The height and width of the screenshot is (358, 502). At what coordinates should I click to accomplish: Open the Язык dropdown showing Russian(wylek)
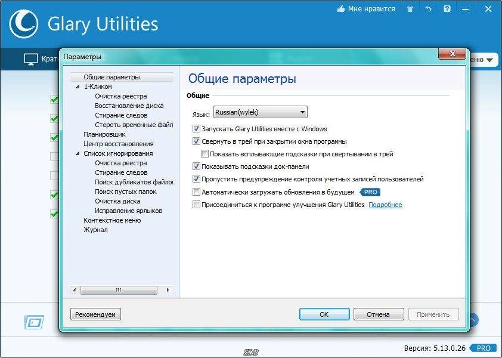261,112
